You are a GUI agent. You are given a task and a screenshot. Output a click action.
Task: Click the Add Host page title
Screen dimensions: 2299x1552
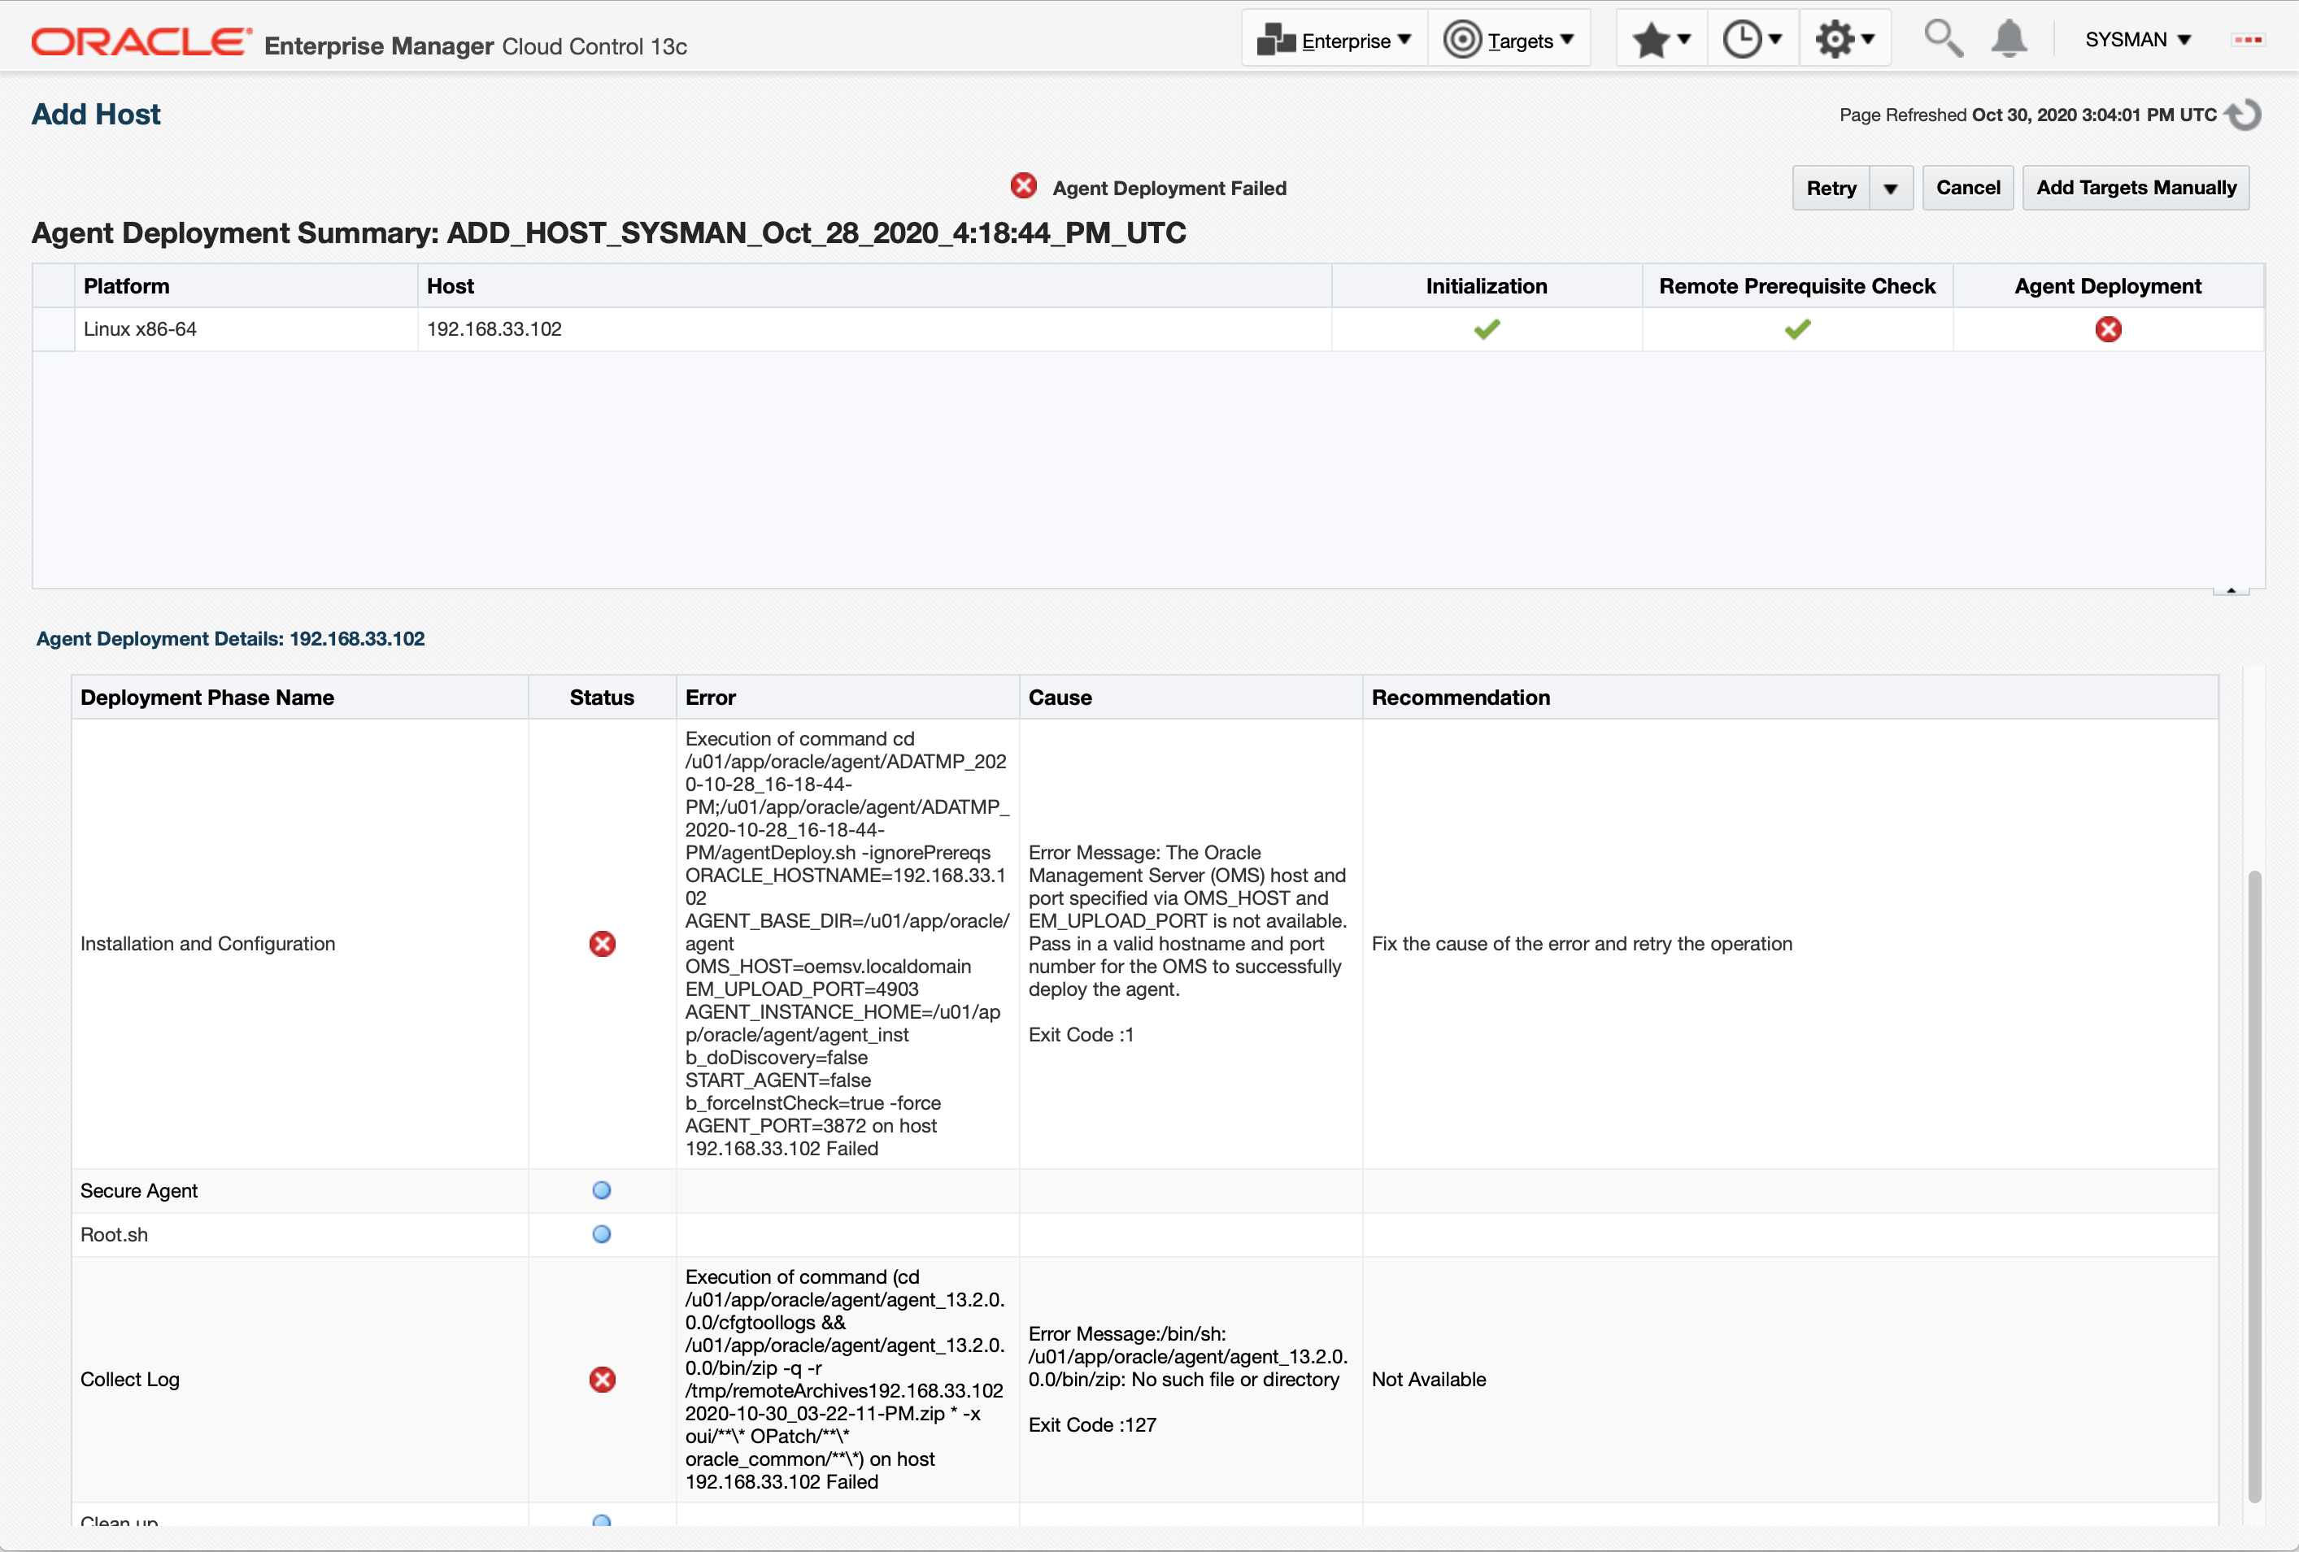point(96,115)
